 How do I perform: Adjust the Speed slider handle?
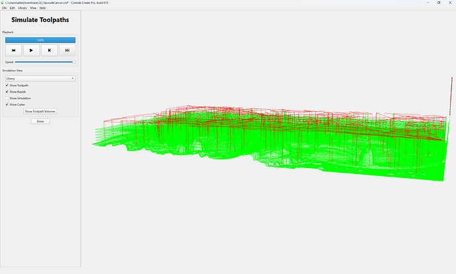tap(74, 62)
